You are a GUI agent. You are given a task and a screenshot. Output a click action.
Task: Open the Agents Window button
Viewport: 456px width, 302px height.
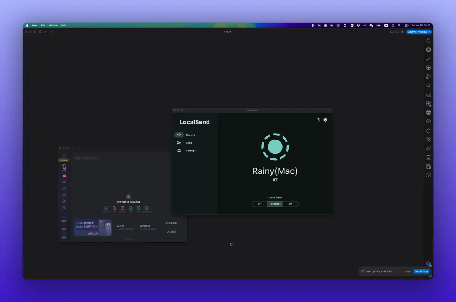pyautogui.click(x=419, y=32)
